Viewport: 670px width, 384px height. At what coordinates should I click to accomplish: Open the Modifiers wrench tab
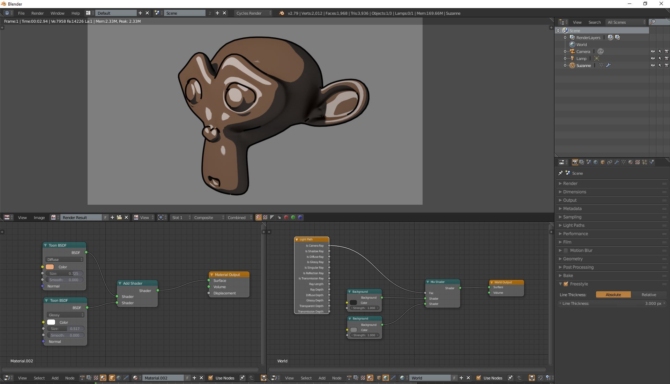pos(617,162)
